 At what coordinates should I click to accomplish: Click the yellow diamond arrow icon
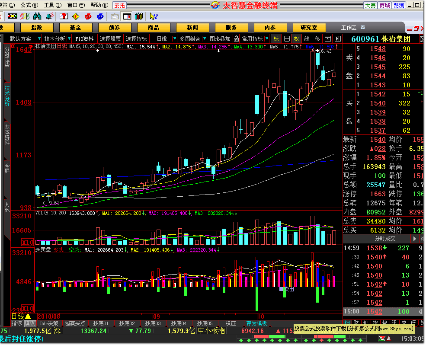[x=76, y=16]
